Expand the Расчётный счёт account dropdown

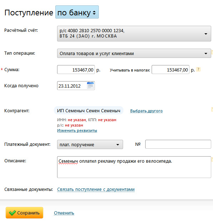134,34
